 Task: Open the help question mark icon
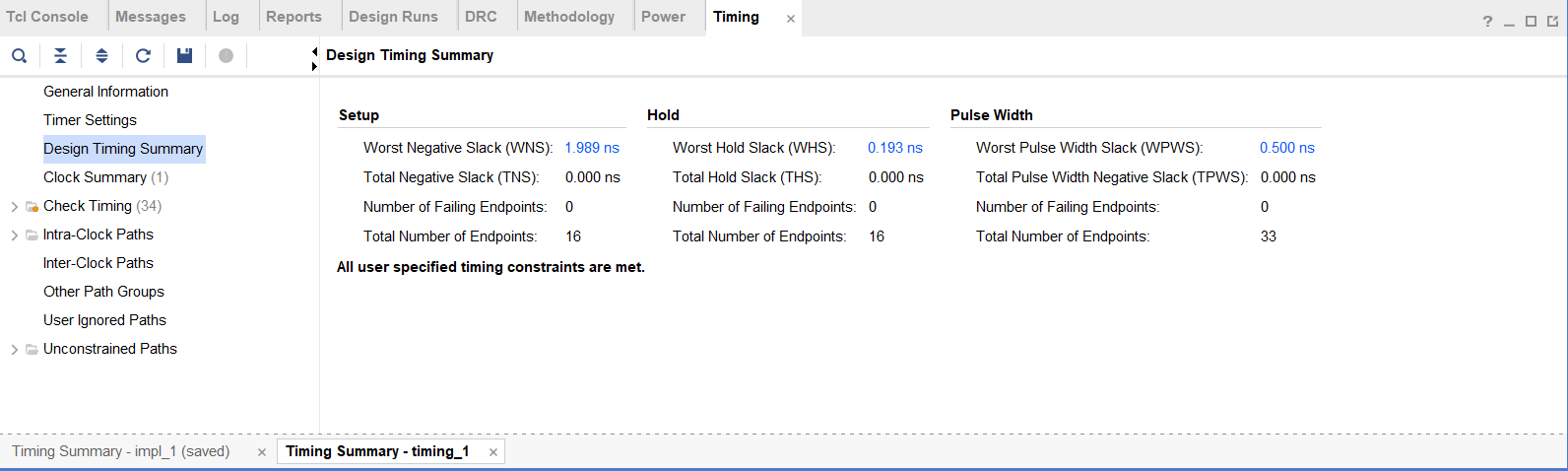click(1487, 22)
